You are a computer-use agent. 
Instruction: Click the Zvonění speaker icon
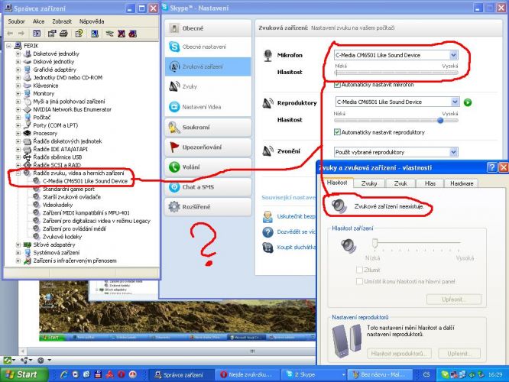point(267,151)
